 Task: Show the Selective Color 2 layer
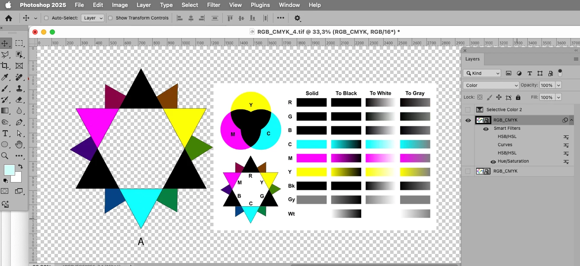[x=468, y=110]
